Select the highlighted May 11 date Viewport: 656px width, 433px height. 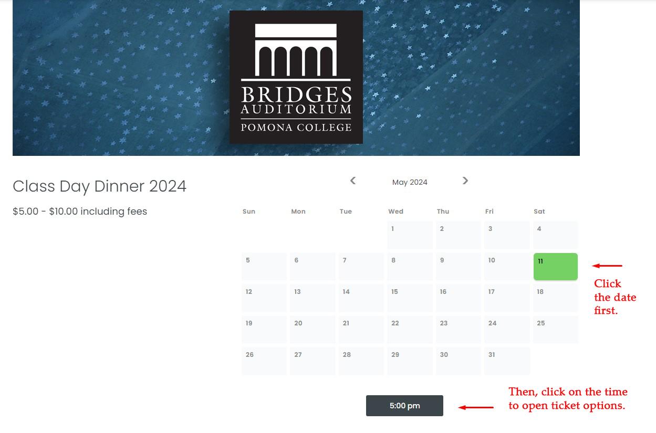[x=556, y=267]
